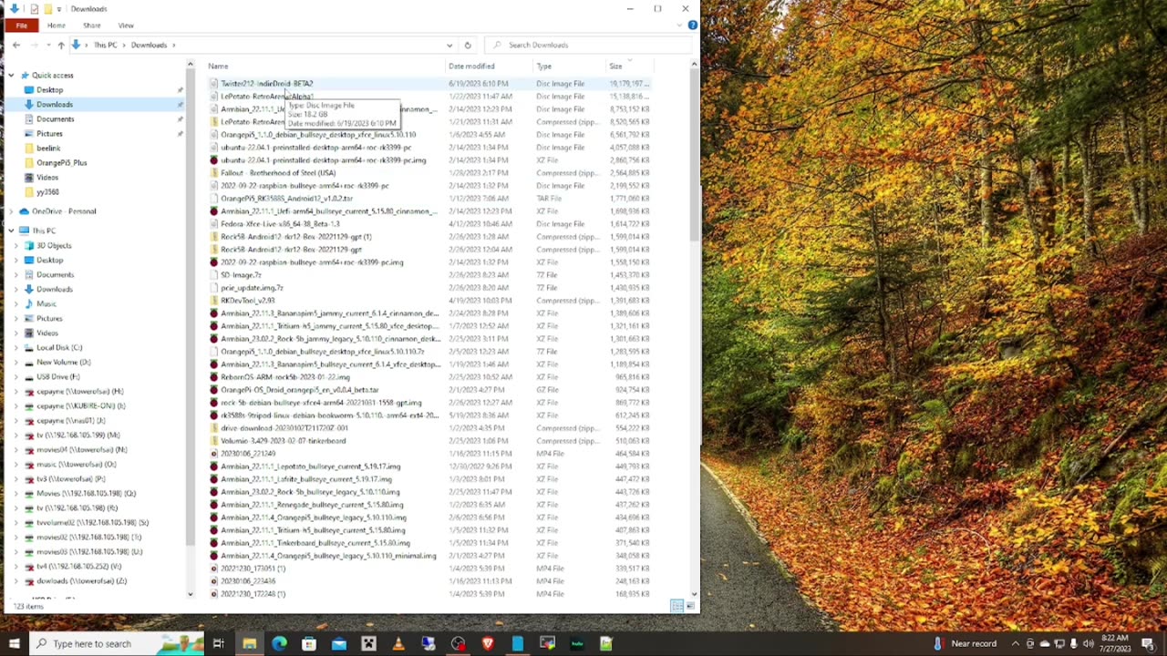Open Local Disk (C:) drive
This screenshot has height=656, width=1167.
(x=58, y=347)
